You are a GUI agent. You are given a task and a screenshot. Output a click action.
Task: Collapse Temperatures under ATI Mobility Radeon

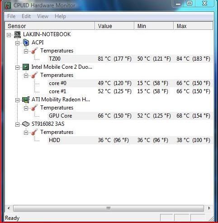pos(26,108)
